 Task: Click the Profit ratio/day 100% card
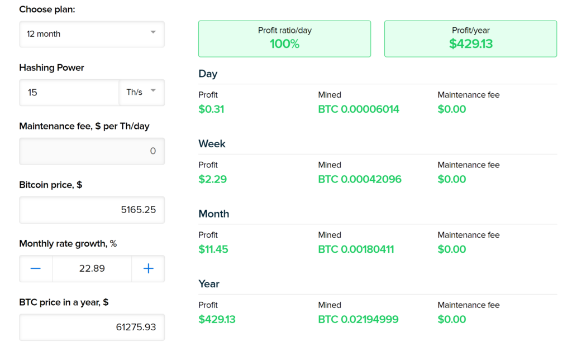pyautogui.click(x=284, y=38)
